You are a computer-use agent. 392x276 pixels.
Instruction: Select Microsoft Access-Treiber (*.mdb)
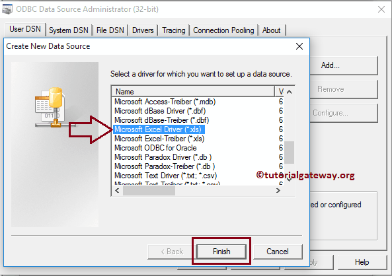[x=165, y=102]
